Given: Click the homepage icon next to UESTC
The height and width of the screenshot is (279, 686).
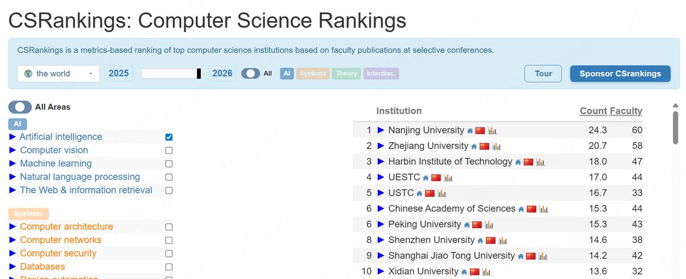Looking at the screenshot, I should coord(425,178).
